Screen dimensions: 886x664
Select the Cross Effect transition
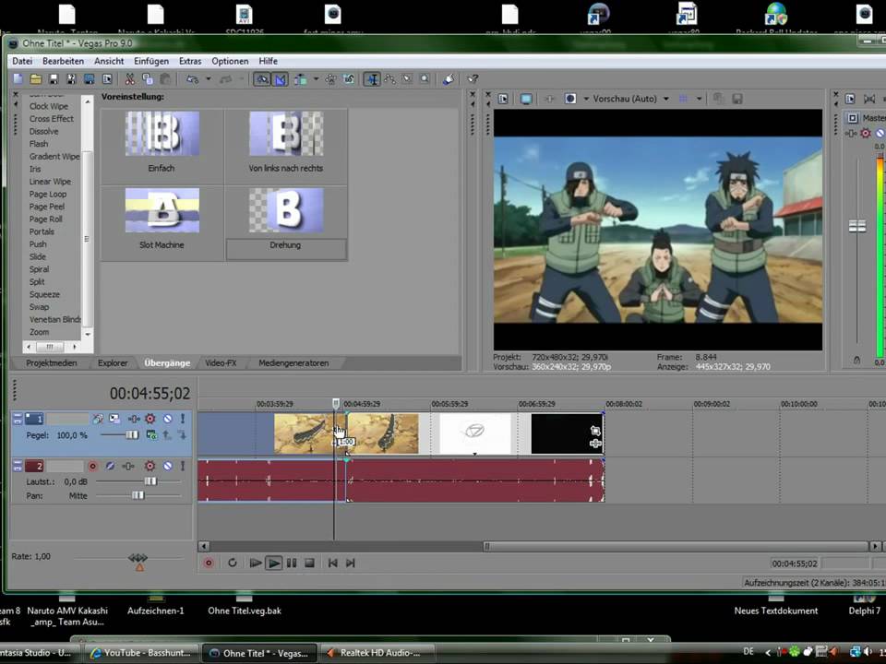(x=52, y=119)
